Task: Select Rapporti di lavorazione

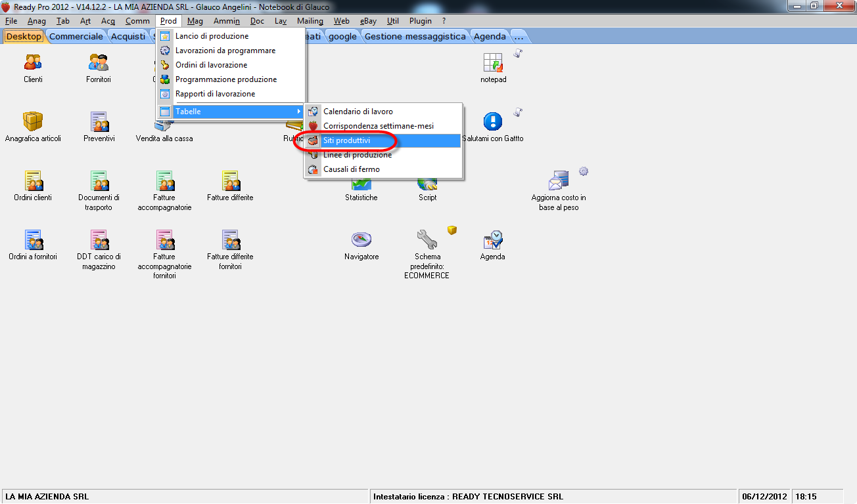Action: [231, 94]
